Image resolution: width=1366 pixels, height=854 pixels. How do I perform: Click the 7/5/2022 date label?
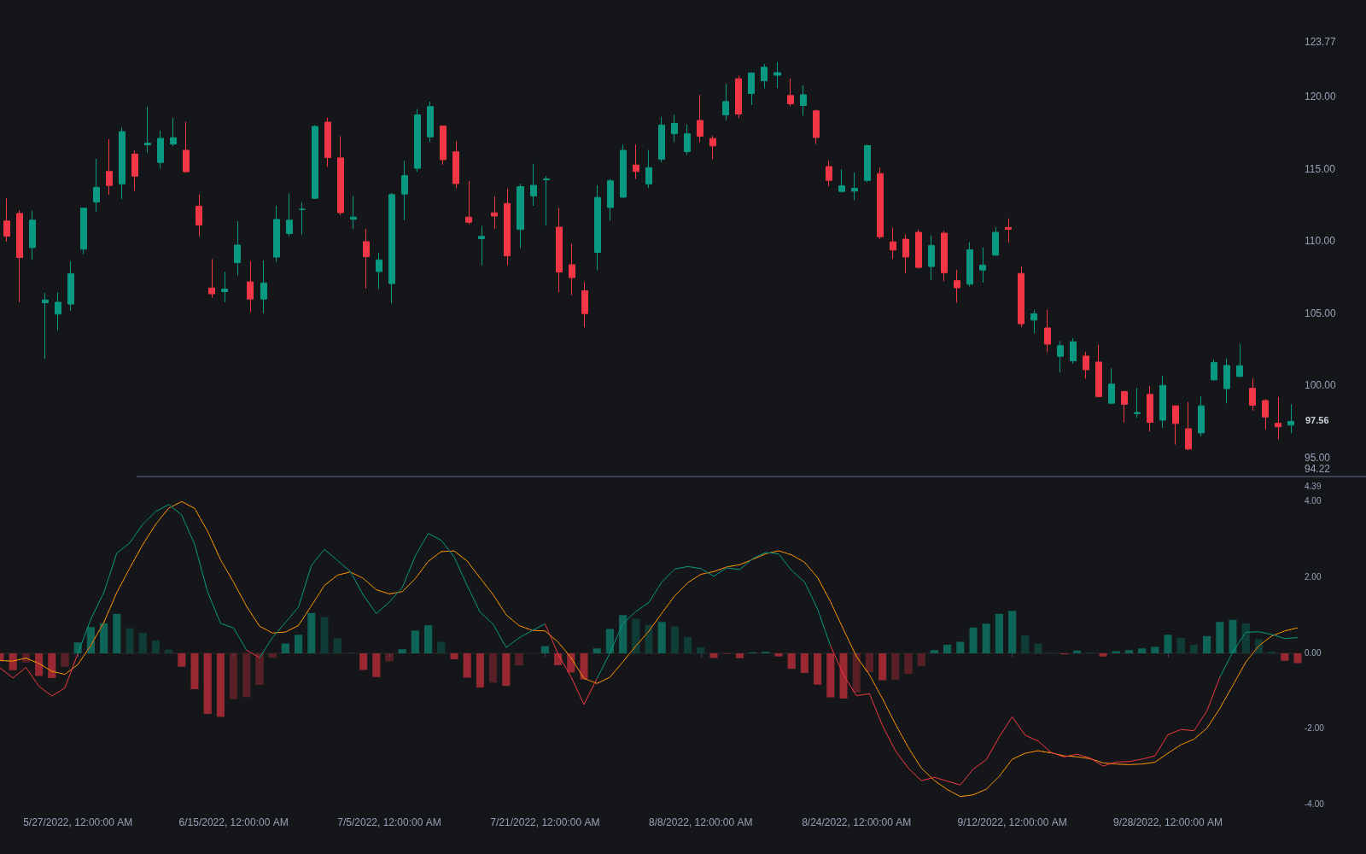(389, 822)
